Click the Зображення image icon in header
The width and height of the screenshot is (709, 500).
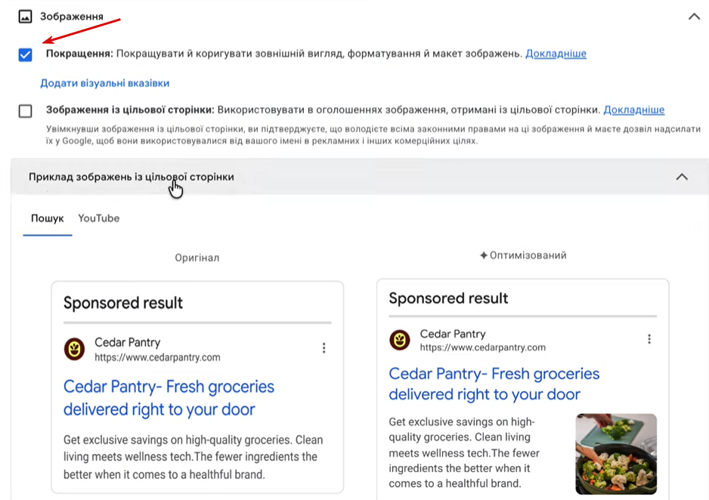click(25, 16)
